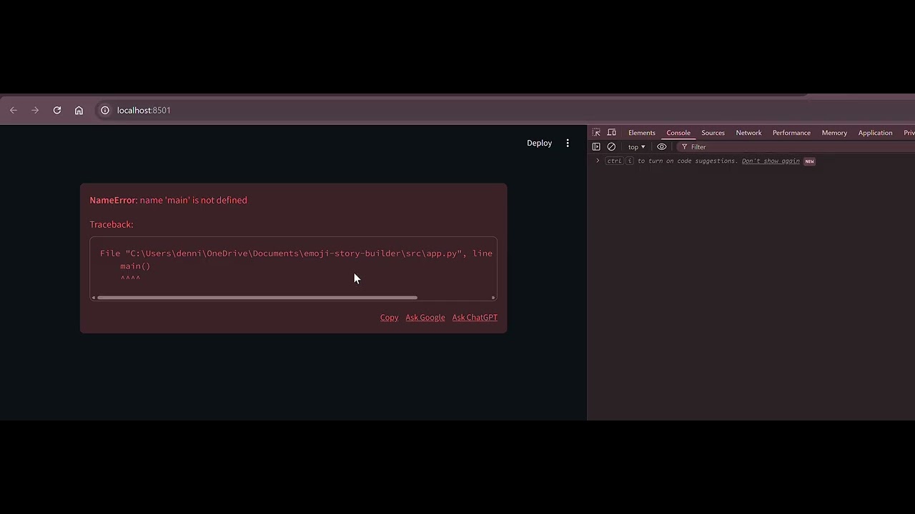Toggle the console sidebar panel
Screen dimensions: 915x514
[x=596, y=147]
